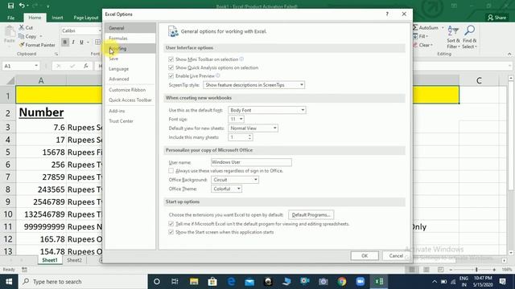
Task: Click the zoom slider handle in status bar
Action: coord(476,270)
